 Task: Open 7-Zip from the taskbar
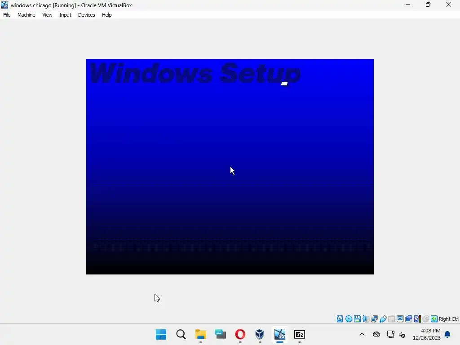[300, 334]
